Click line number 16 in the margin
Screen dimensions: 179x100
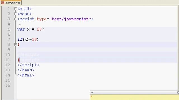(x=8, y=85)
